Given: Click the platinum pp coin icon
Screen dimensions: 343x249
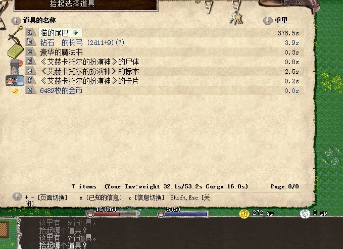Looking at the screenshot, I should 305,214.
